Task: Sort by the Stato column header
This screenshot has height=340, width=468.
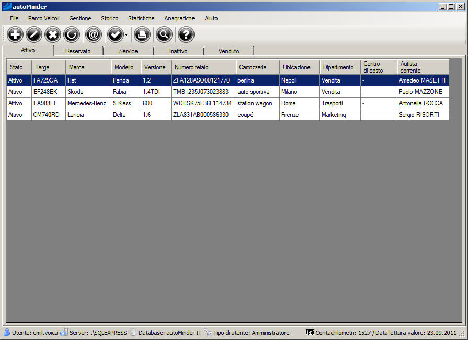Action: click(19, 67)
